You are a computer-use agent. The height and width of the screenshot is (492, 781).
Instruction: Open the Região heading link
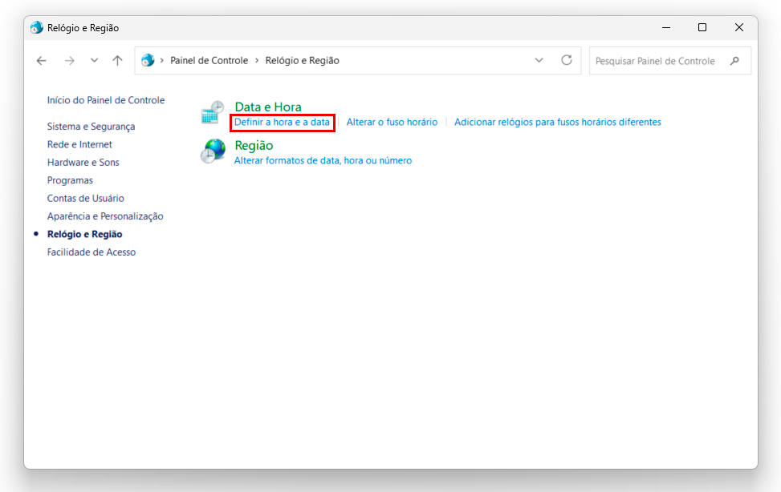point(254,145)
